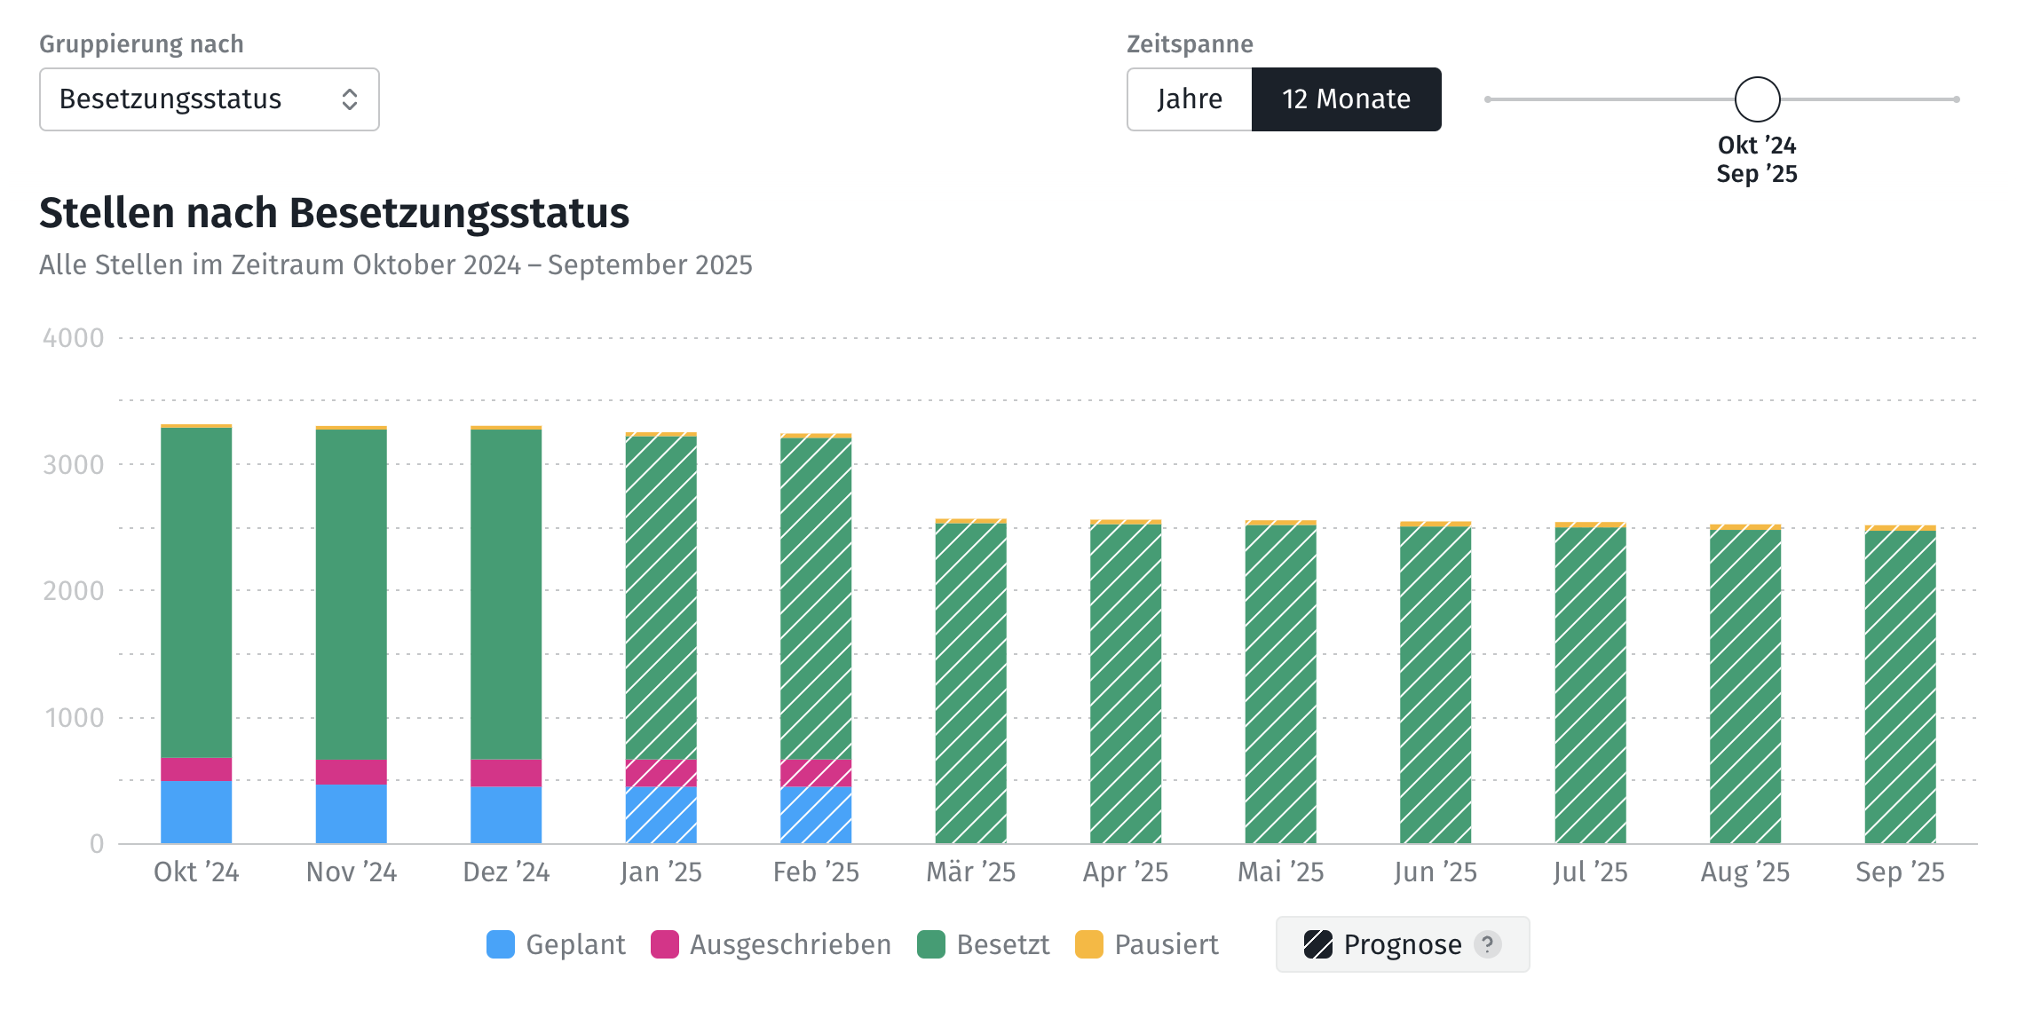The width and height of the screenshot is (2017, 1010).
Task: Click the blue Geplant color swatch
Action: coord(501,944)
